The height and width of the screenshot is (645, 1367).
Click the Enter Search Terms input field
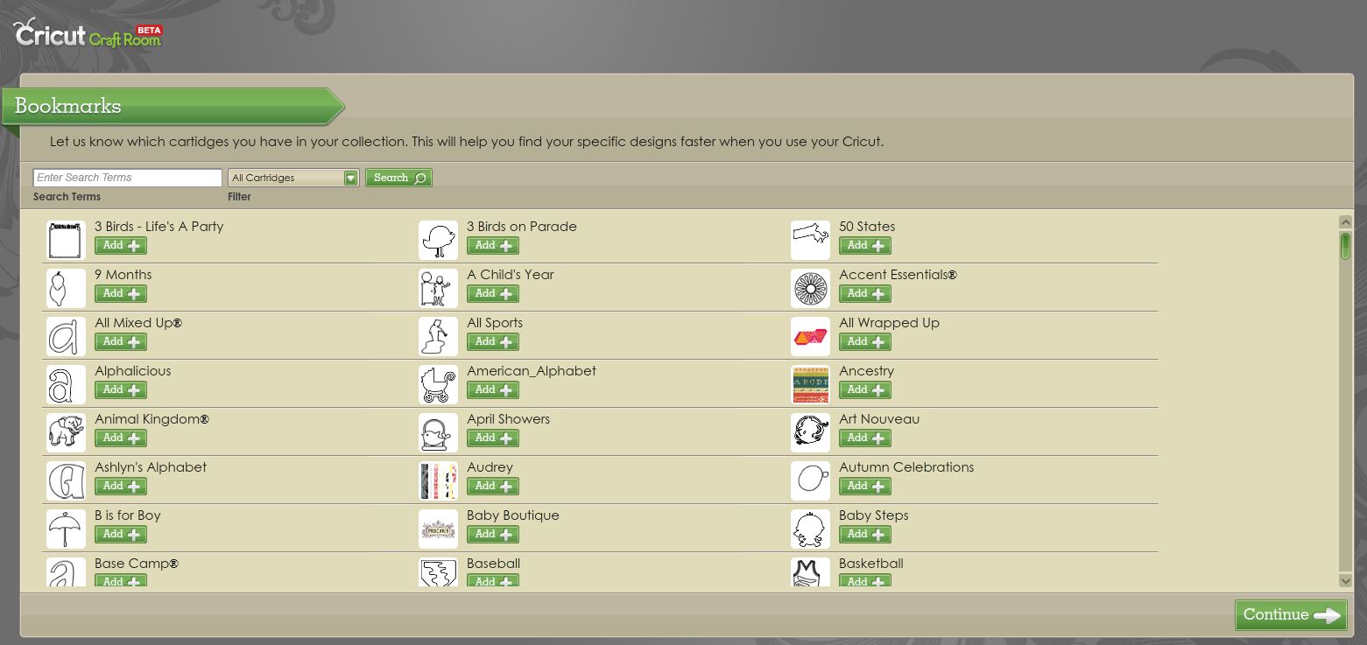tap(127, 178)
